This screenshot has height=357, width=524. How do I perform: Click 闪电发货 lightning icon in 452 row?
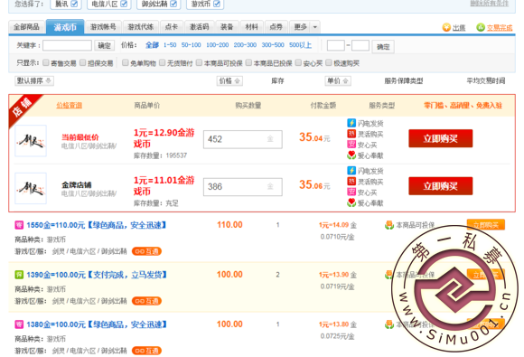351,123
